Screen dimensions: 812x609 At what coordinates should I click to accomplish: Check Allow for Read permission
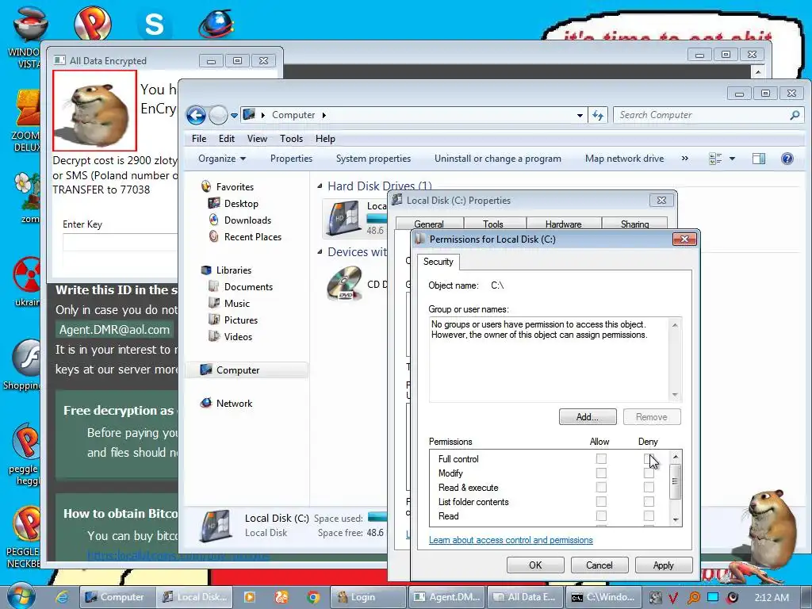pyautogui.click(x=601, y=515)
